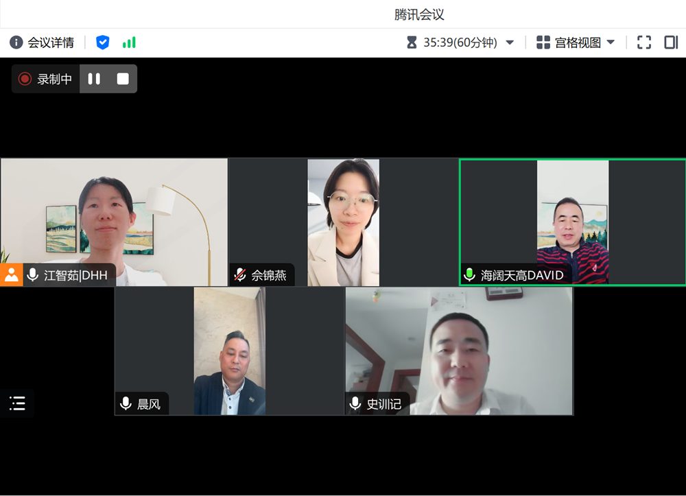686x496 pixels.
Task: Check the green network signal bars icon
Action: click(x=129, y=43)
